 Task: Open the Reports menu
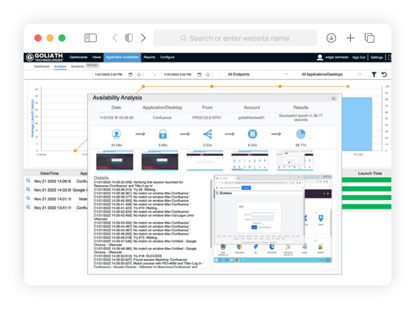tap(149, 57)
